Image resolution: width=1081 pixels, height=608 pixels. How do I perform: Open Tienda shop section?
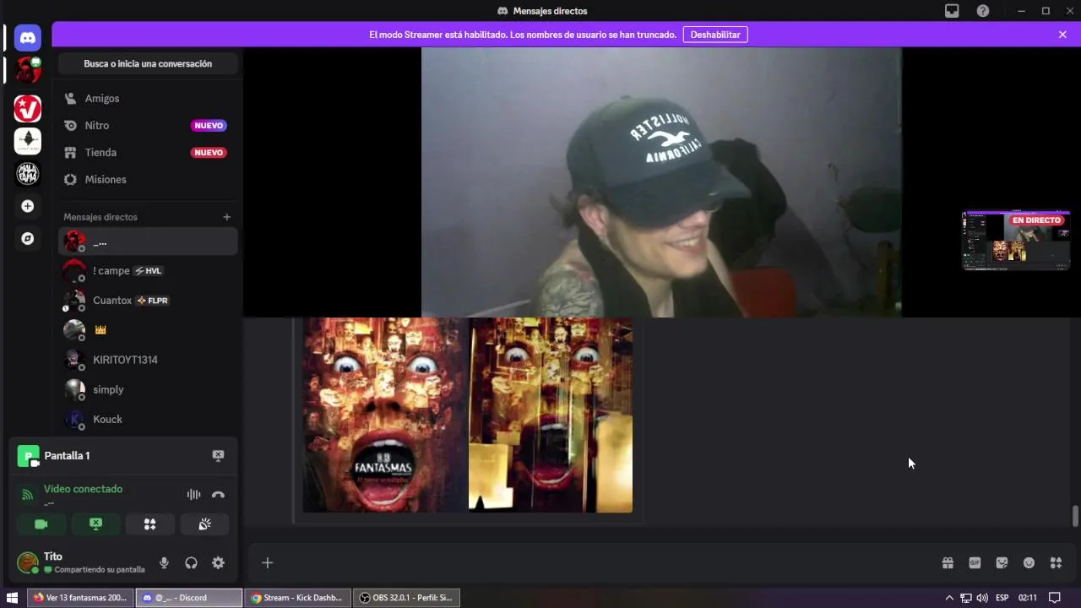[x=148, y=153]
